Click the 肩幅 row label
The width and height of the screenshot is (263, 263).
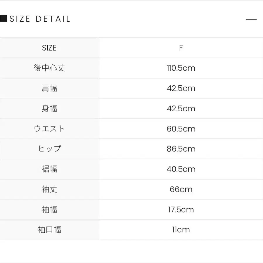[x=49, y=88]
